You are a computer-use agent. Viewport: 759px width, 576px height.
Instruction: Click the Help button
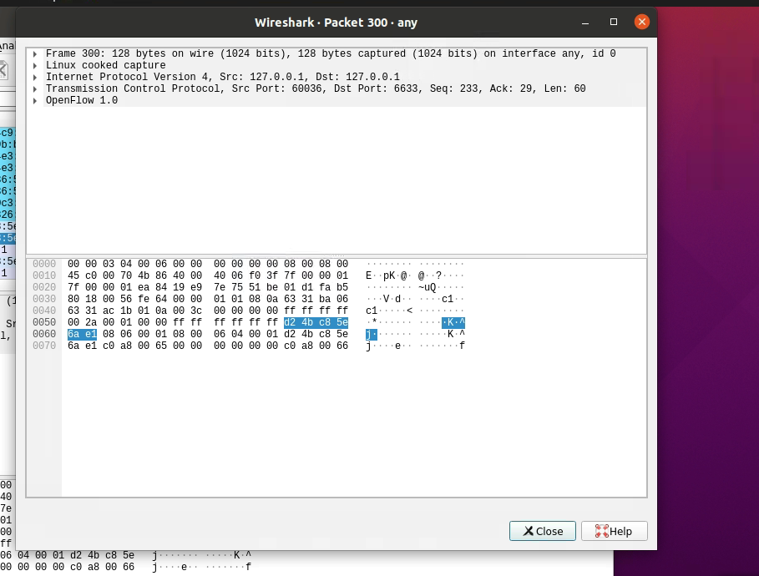[x=614, y=531]
